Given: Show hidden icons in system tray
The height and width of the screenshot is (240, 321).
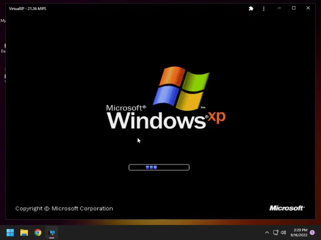Looking at the screenshot, I should (267, 232).
